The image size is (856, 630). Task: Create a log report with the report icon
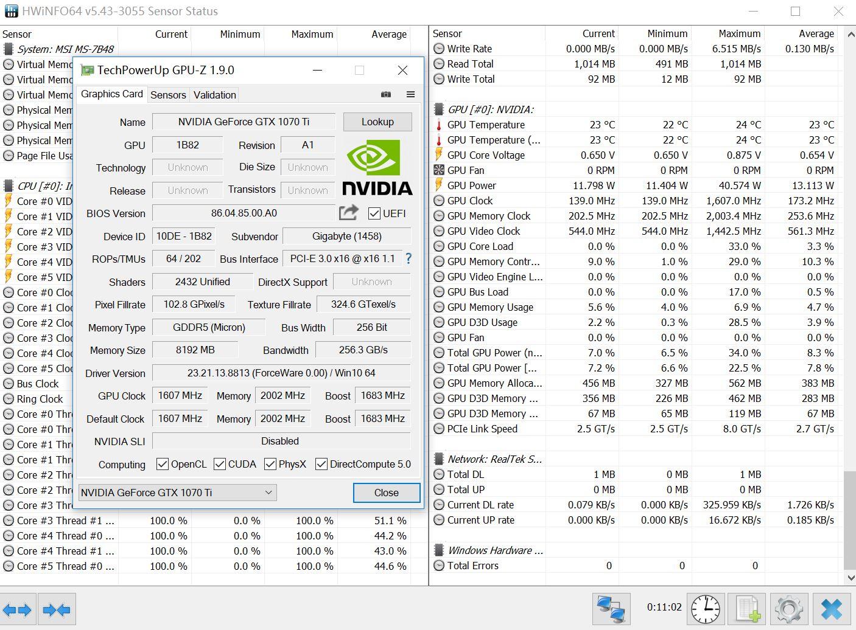[x=747, y=608]
